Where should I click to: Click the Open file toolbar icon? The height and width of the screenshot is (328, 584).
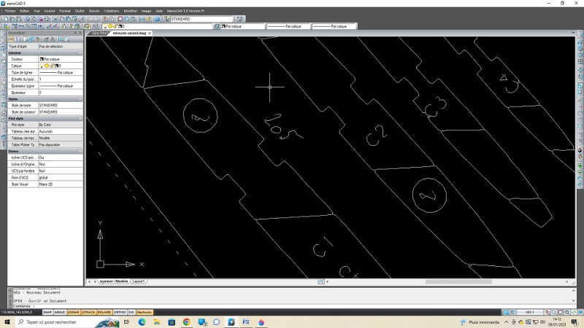point(12,19)
